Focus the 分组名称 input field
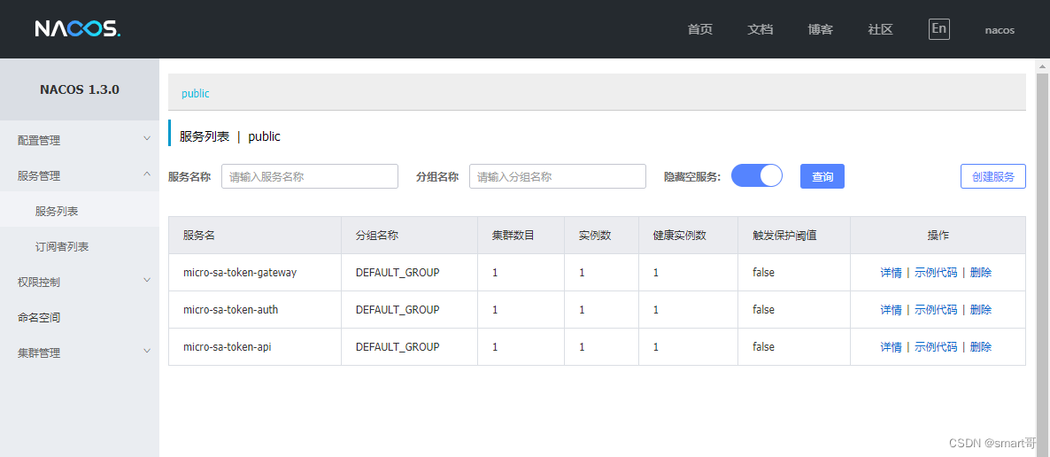This screenshot has height=457, width=1050. 558,176
